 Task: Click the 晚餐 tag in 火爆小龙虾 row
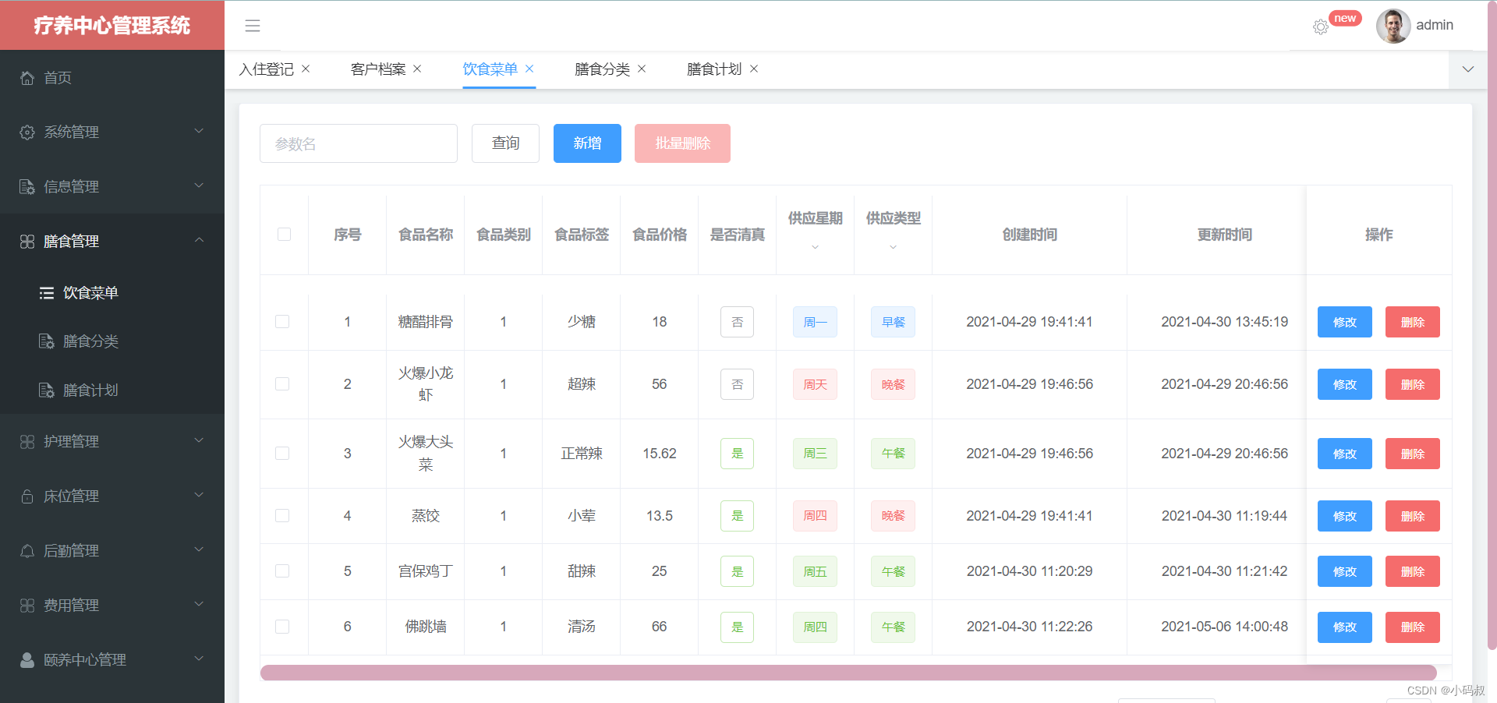pos(893,384)
